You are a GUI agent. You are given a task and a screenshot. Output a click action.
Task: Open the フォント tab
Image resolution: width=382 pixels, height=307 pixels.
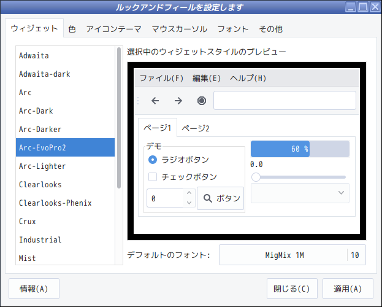(x=233, y=29)
